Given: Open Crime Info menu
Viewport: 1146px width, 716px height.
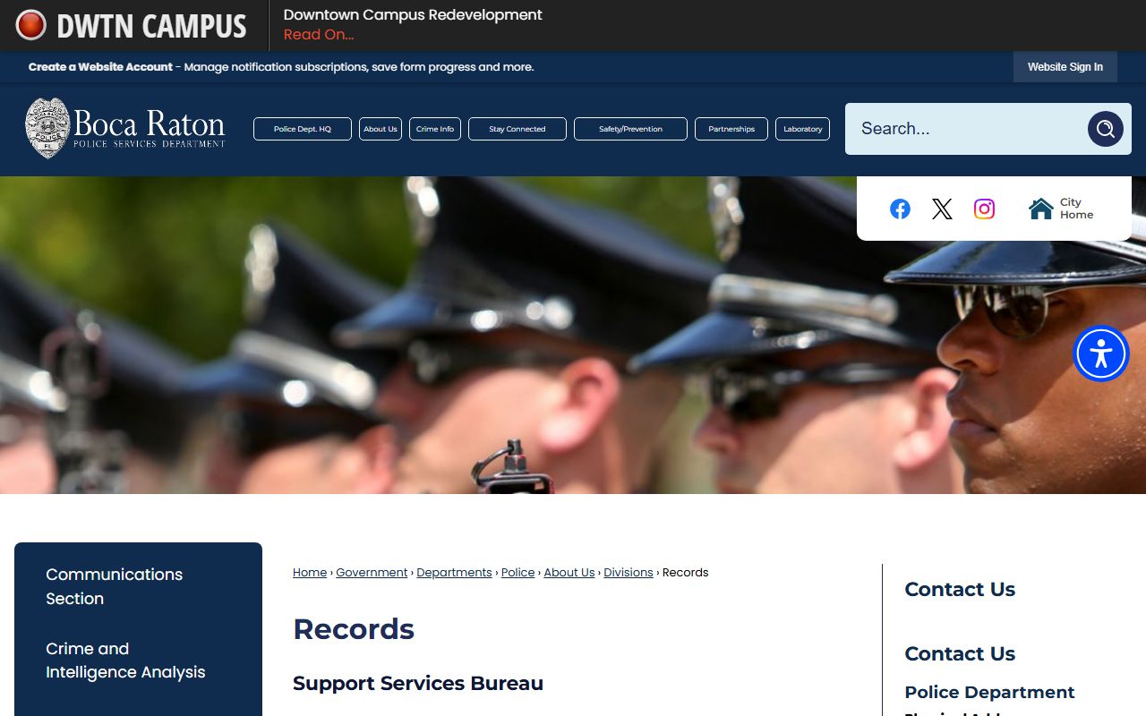Looking at the screenshot, I should coord(435,129).
